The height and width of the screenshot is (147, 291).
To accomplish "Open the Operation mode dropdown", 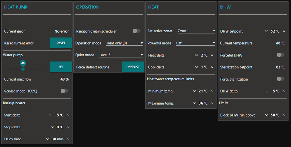I will pos(124,43).
